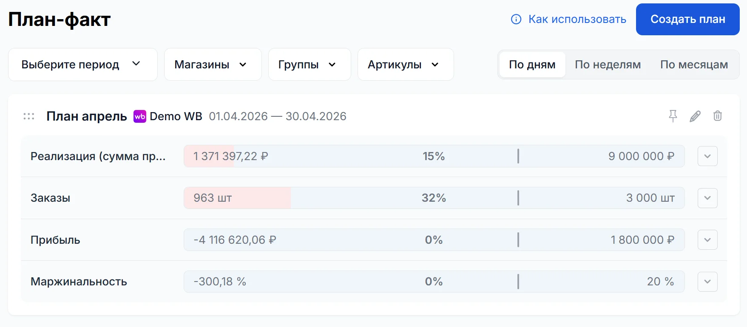
Task: Click the 1 371 397,22 ₽ fact value
Action: (x=231, y=156)
